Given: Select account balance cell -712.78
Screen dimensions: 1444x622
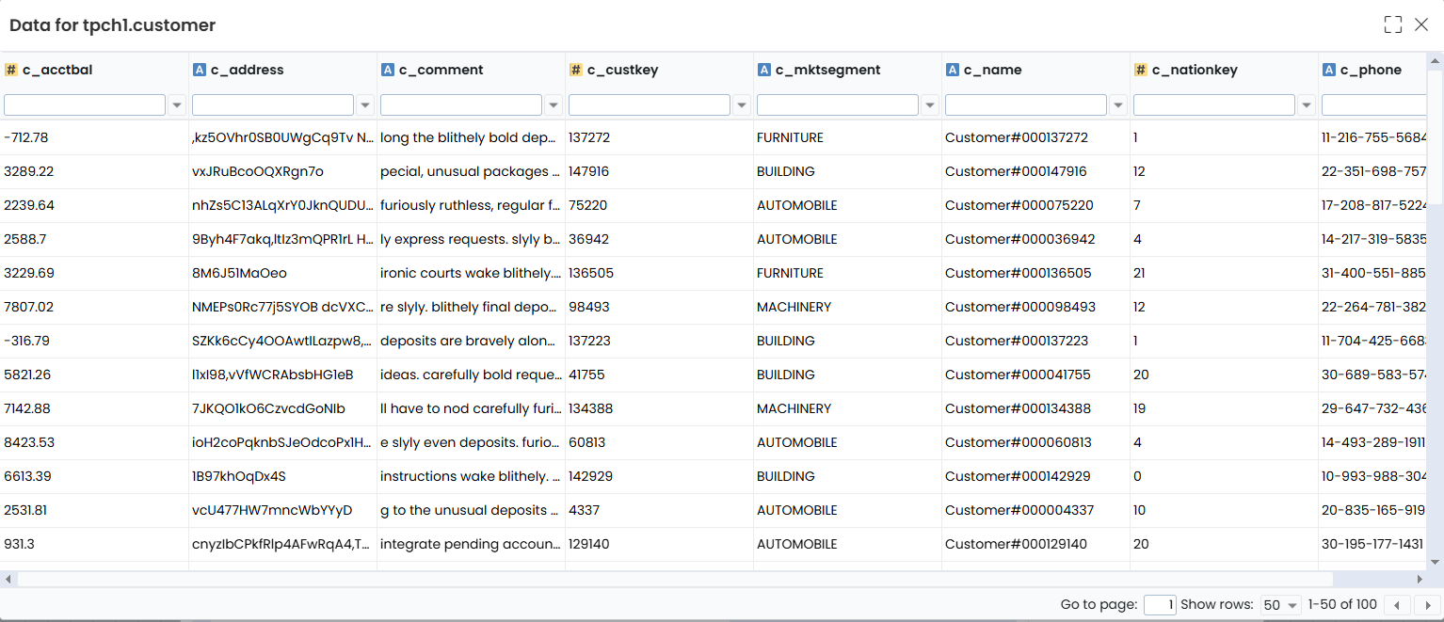Looking at the screenshot, I should click(94, 137).
